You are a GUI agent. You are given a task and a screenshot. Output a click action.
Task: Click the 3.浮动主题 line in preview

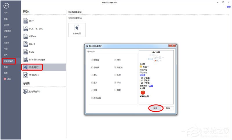pyautogui.click(x=144, y=96)
